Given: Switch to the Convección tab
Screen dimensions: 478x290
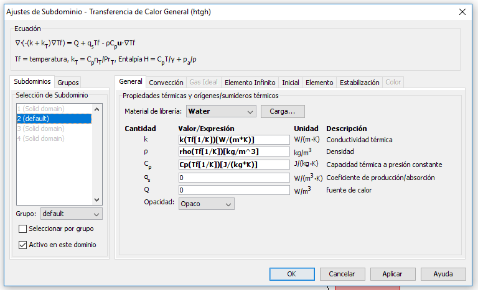Looking at the screenshot, I should (166, 83).
